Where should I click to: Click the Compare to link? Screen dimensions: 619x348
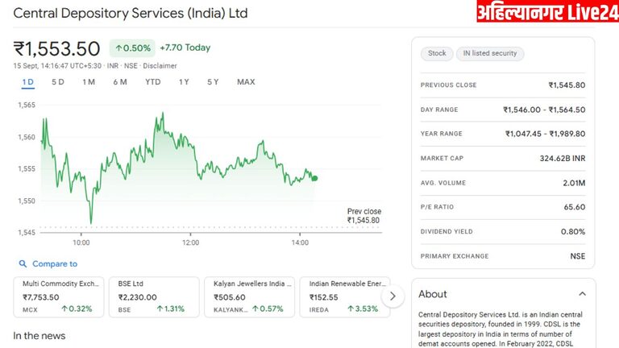point(55,264)
